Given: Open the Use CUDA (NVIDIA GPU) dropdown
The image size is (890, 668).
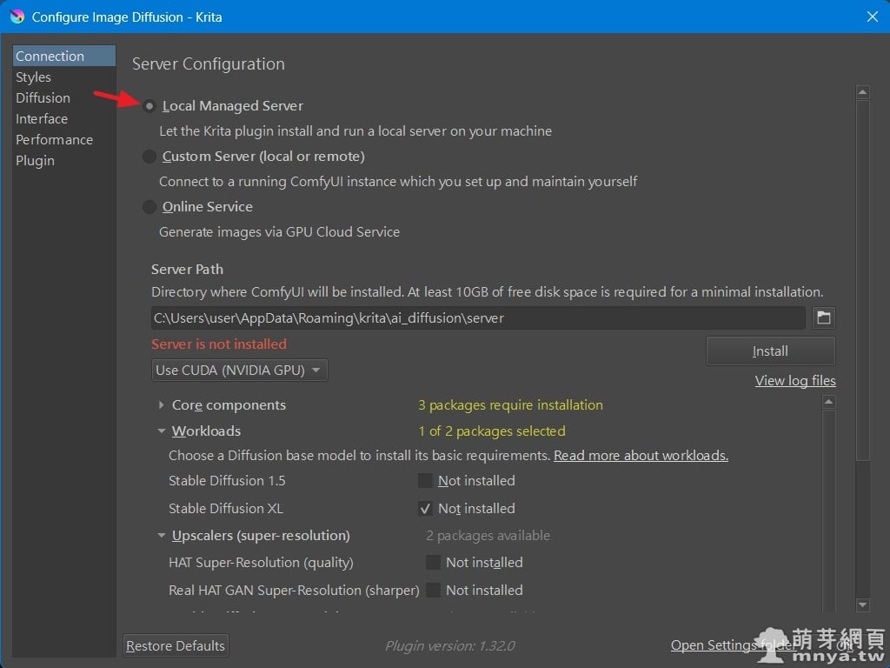Looking at the screenshot, I should pos(239,371).
